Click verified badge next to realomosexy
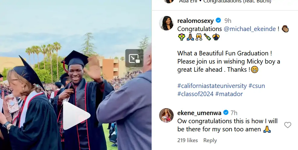Viewport: 298px width, 150px height. [218, 21]
